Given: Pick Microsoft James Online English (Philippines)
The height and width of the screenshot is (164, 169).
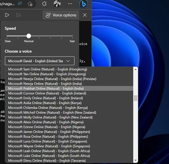Looking at the screenshot, I should pos(69,132).
